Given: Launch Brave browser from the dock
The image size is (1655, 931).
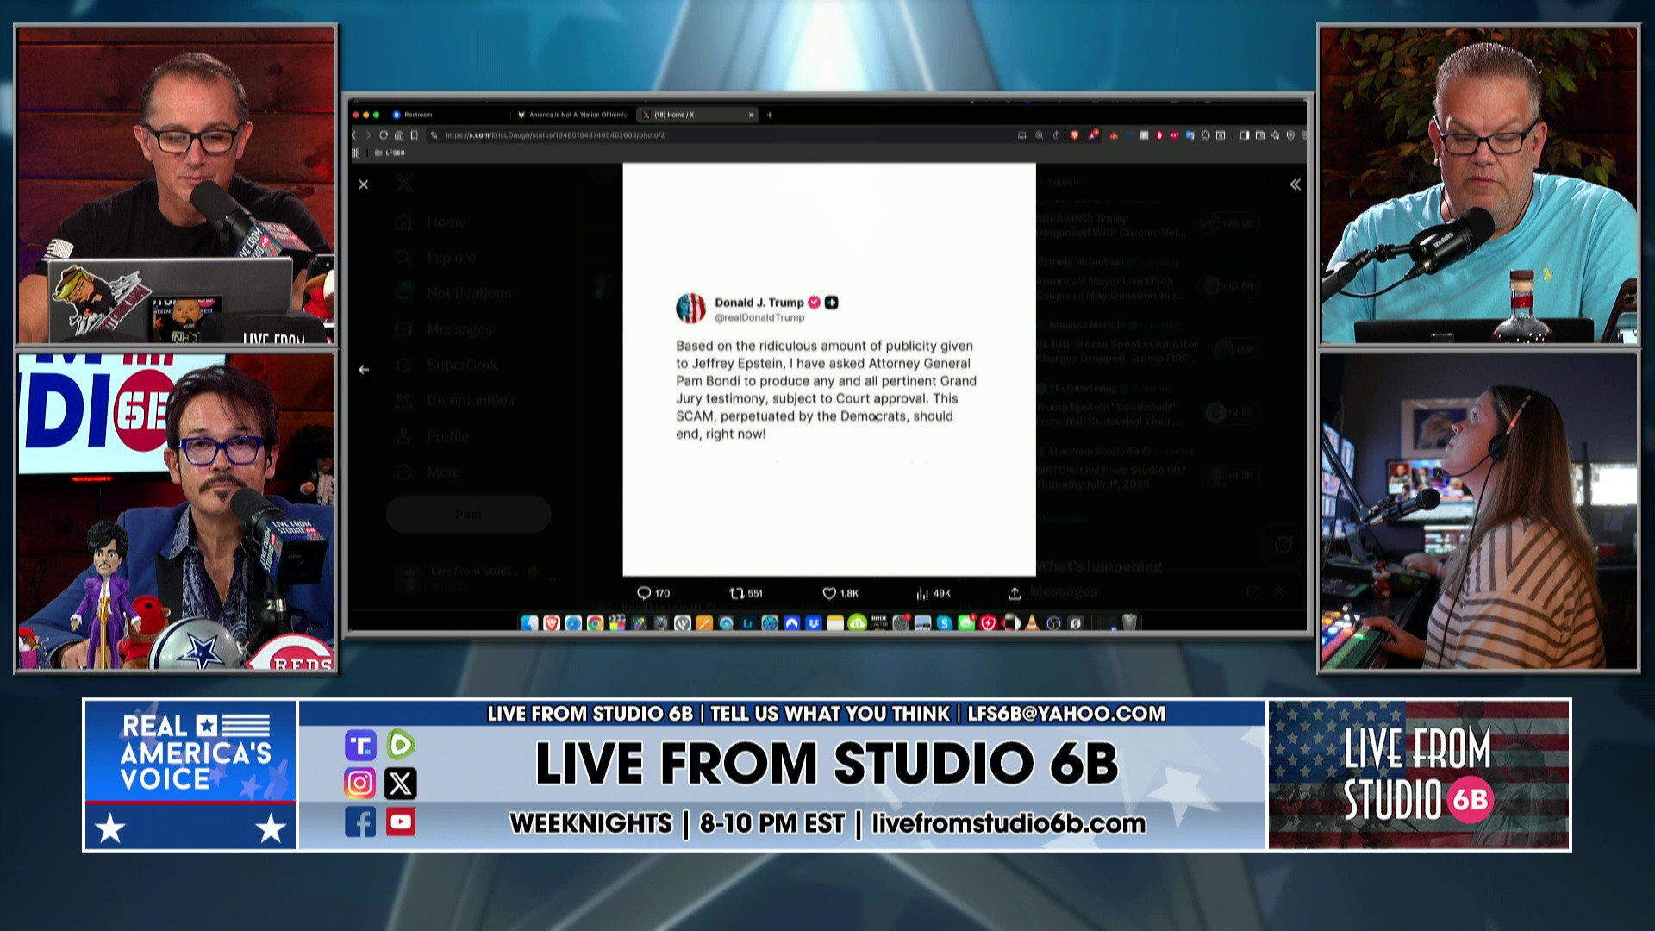Looking at the screenshot, I should [x=552, y=622].
